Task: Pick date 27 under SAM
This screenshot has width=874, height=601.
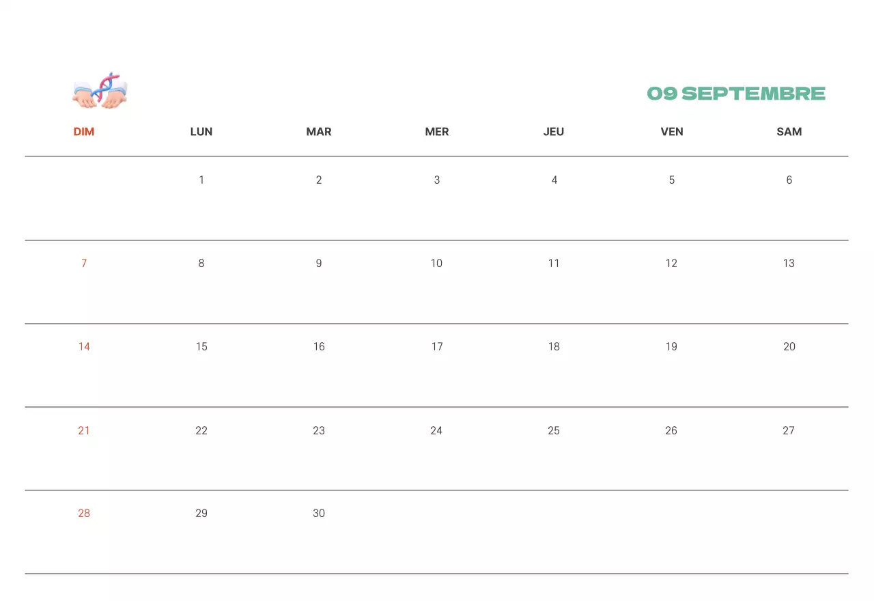Action: pos(789,431)
